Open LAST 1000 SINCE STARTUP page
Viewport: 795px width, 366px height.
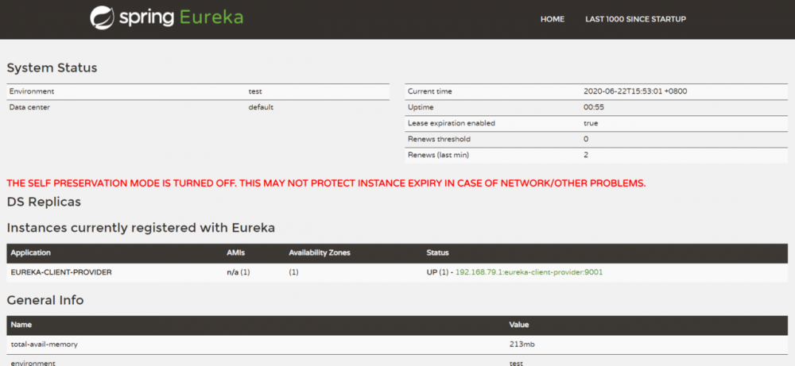click(x=635, y=19)
